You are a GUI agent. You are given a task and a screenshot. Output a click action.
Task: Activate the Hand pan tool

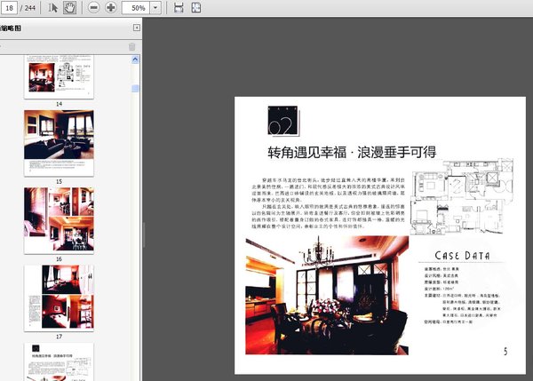tap(69, 7)
